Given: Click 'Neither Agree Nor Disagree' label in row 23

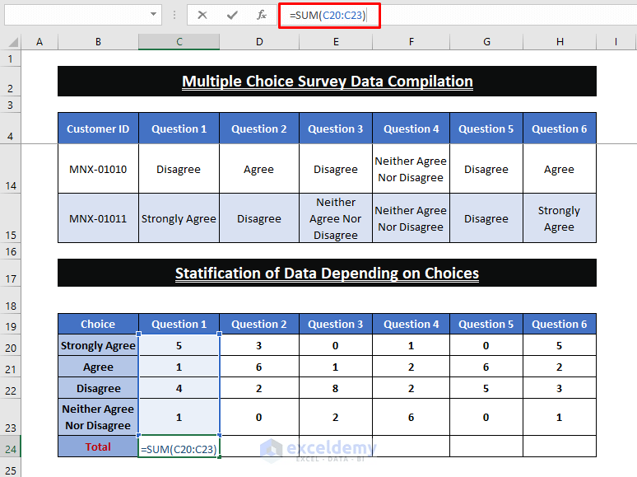Looking at the screenshot, I should [98, 417].
